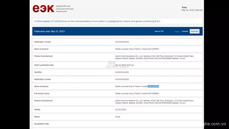Save the notification as PDF

click(x=159, y=31)
